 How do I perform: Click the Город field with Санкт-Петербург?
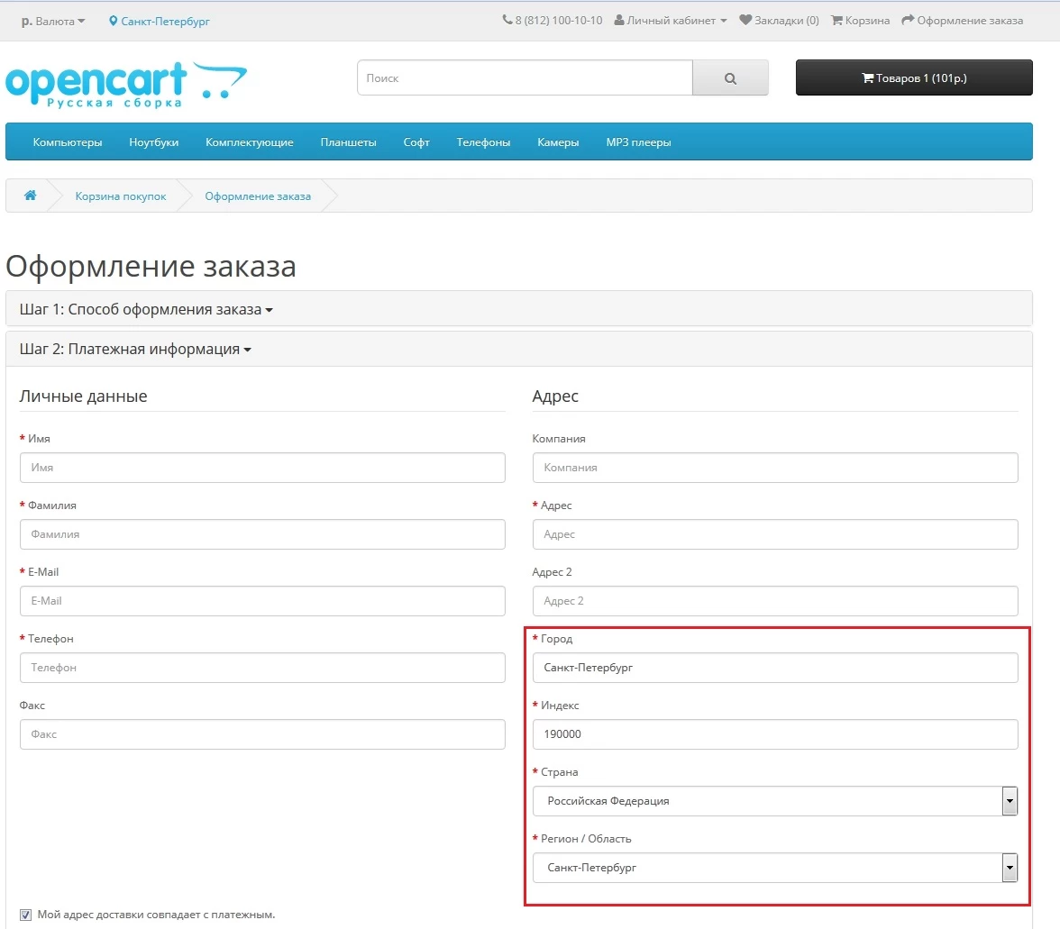[775, 668]
